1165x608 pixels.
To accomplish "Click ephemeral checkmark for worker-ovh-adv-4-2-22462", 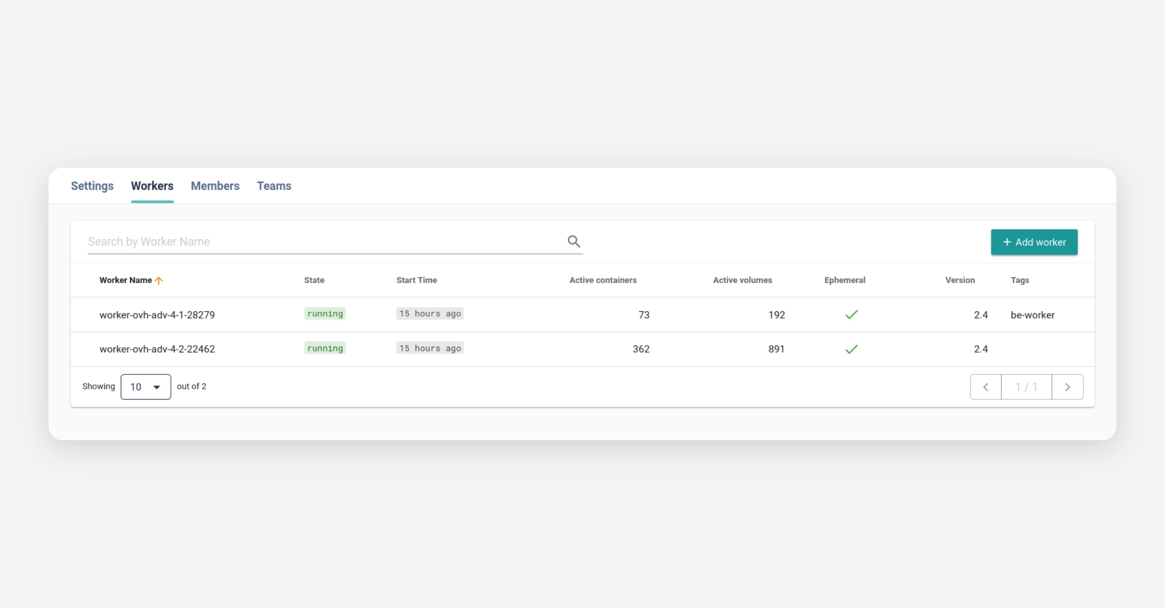I will [x=851, y=349].
